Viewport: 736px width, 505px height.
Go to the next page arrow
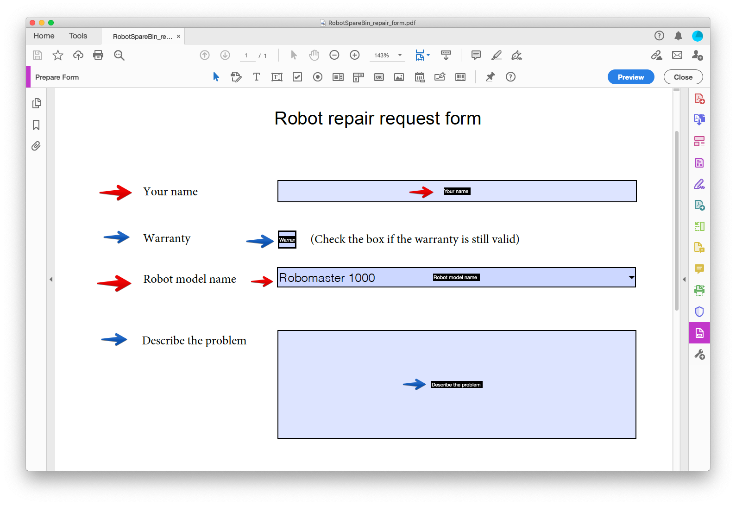[225, 55]
